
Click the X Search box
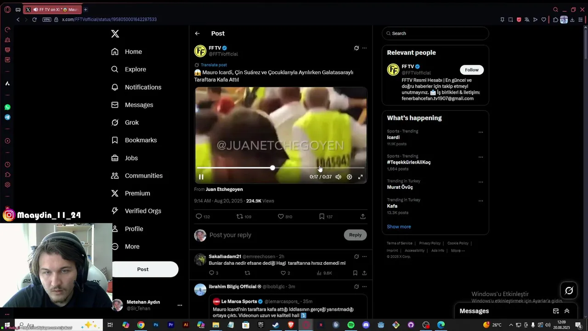(x=435, y=34)
